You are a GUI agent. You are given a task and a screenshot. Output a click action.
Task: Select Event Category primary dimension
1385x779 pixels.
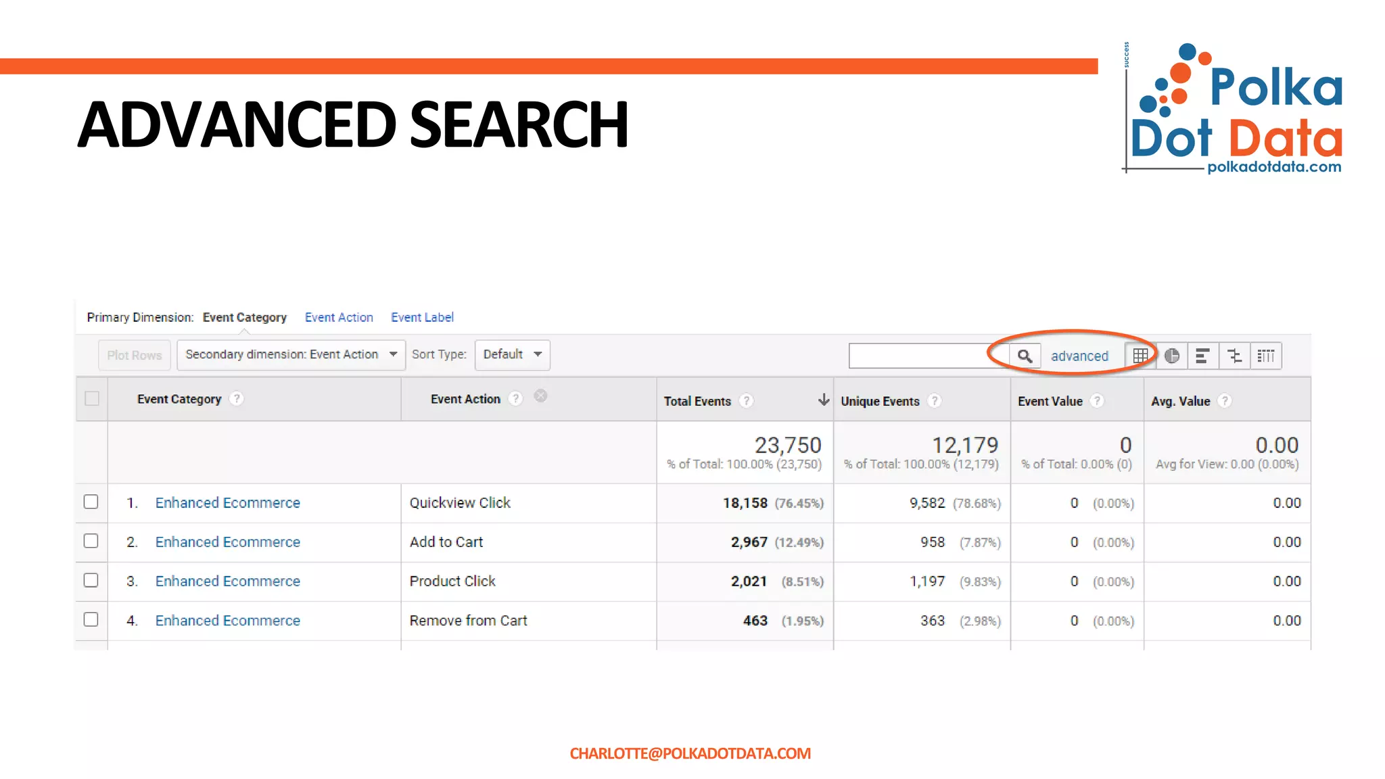click(244, 317)
